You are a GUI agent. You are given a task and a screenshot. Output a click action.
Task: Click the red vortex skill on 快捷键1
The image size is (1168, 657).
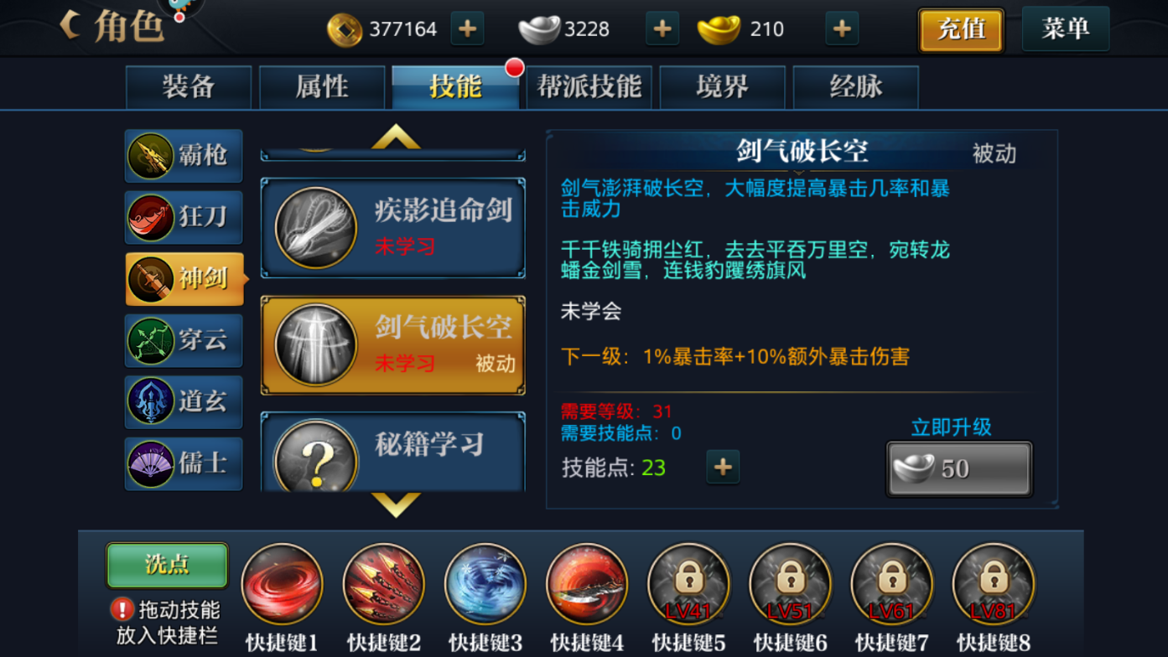click(x=282, y=584)
